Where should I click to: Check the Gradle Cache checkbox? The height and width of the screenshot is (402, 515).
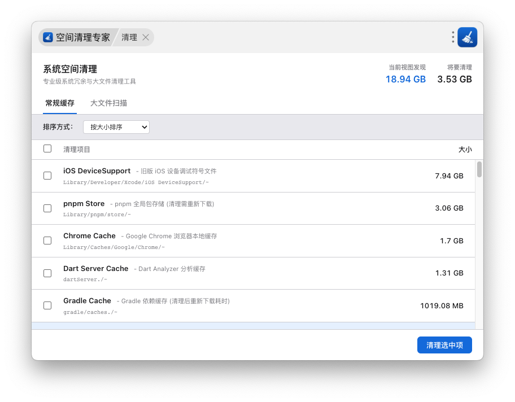[47, 305]
